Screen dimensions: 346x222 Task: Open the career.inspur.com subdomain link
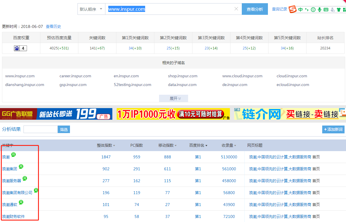click(75, 76)
